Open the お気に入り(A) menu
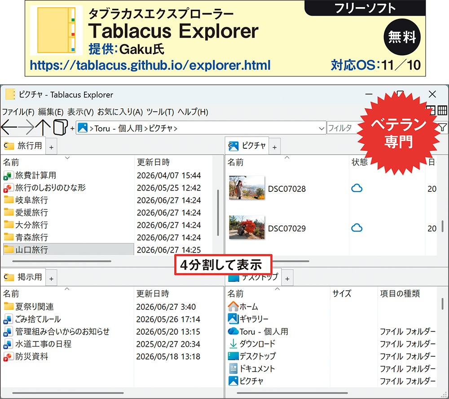The height and width of the screenshot is (399, 449). (x=120, y=112)
